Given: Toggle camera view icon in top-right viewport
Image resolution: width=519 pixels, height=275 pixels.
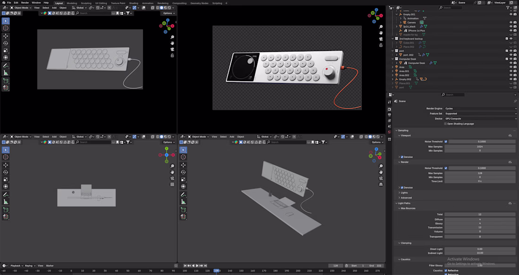Looking at the screenshot, I should (381, 39).
